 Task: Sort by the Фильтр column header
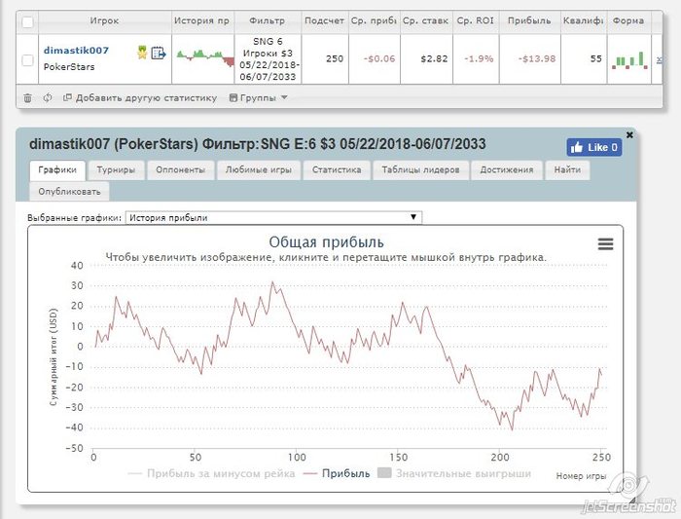click(268, 20)
